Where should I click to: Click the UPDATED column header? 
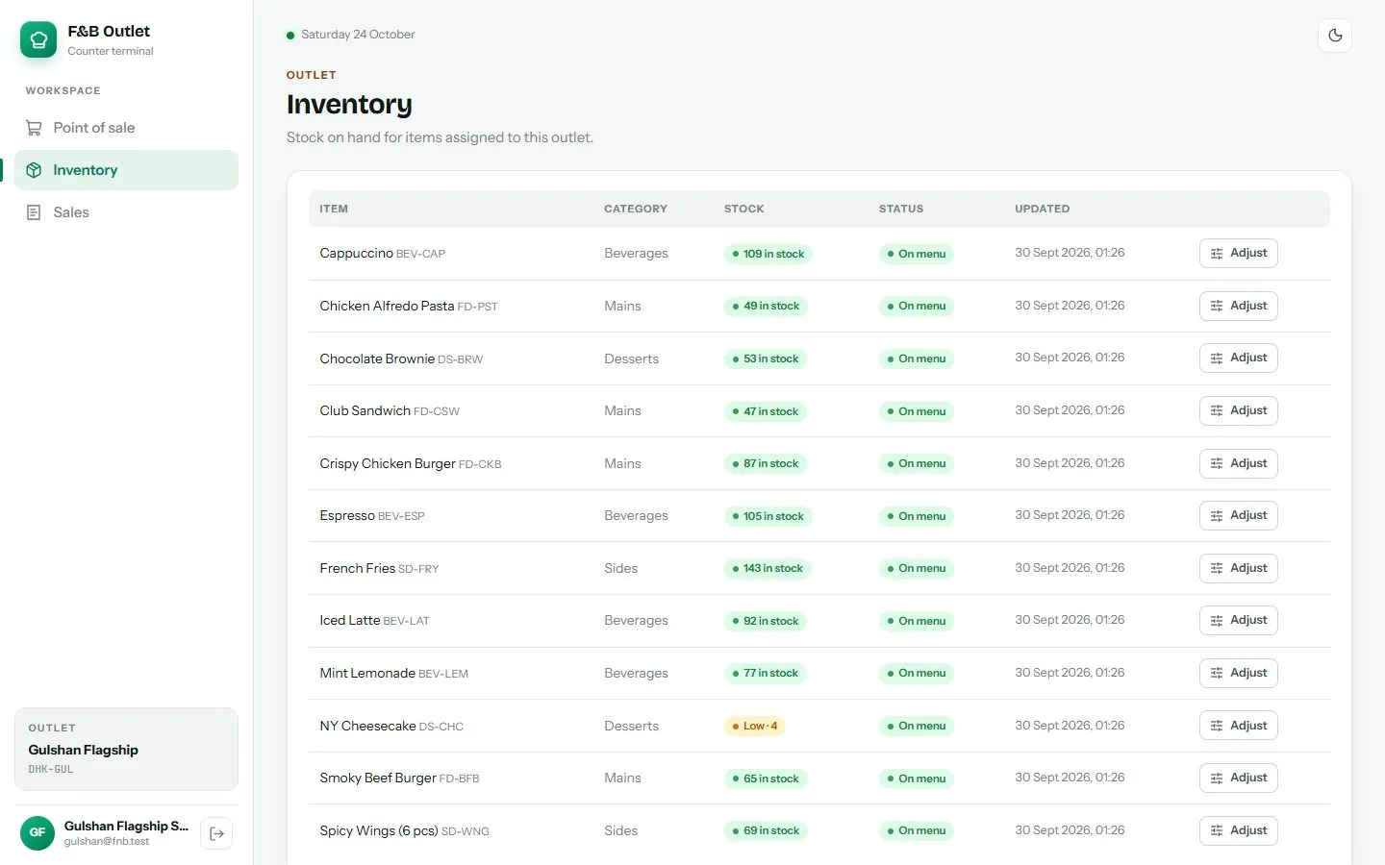click(1043, 209)
